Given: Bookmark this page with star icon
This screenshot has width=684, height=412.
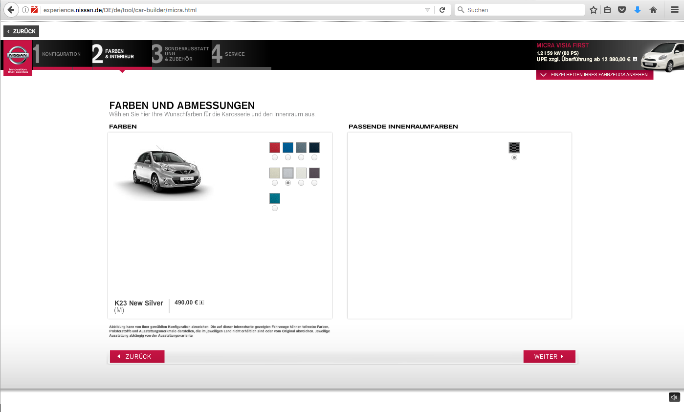Looking at the screenshot, I should (594, 10).
